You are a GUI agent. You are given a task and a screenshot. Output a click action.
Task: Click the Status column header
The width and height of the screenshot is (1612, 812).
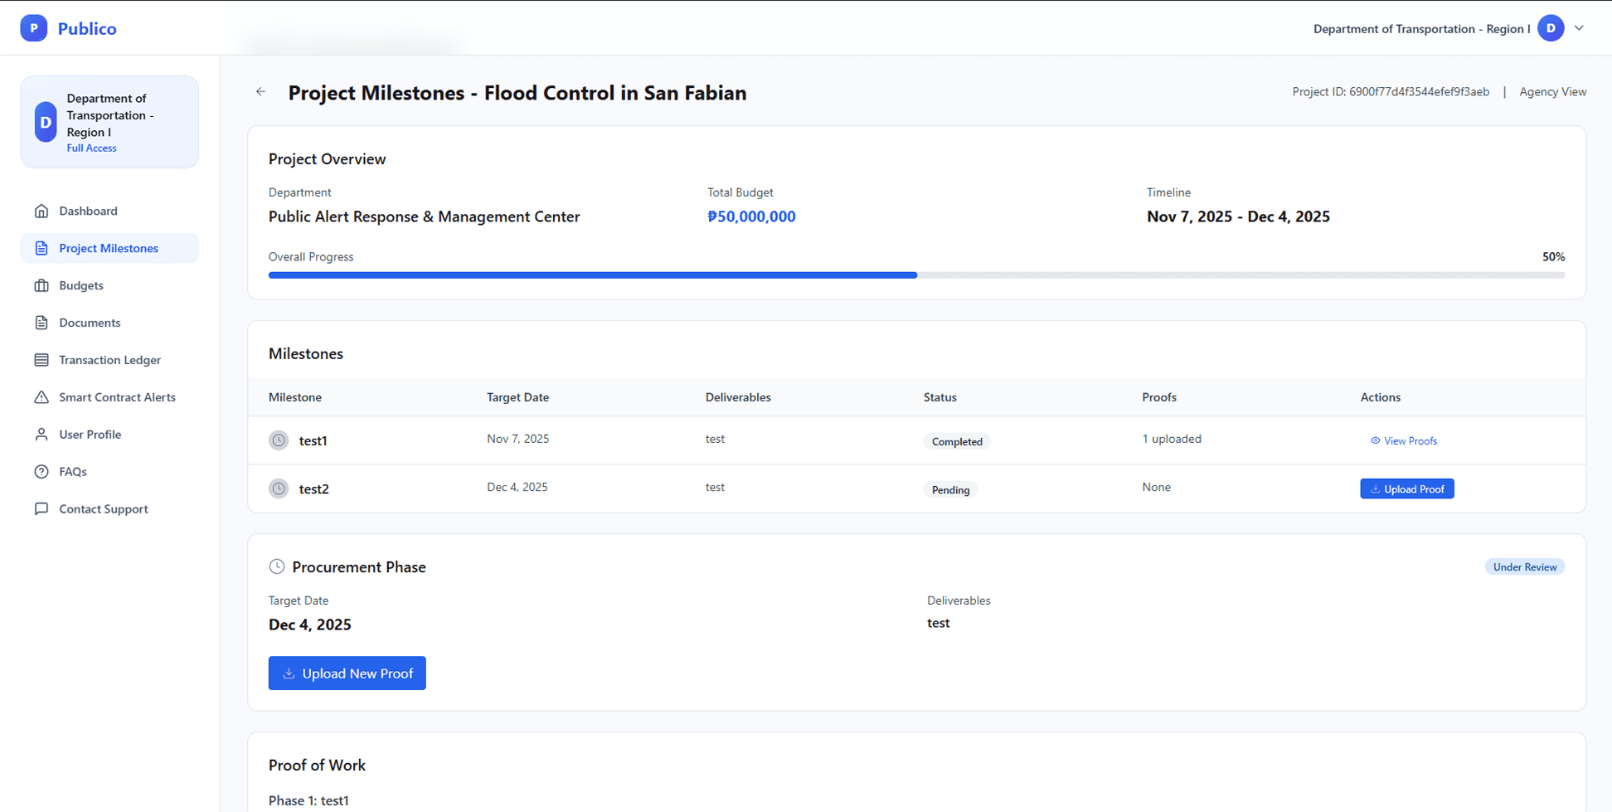coord(940,397)
